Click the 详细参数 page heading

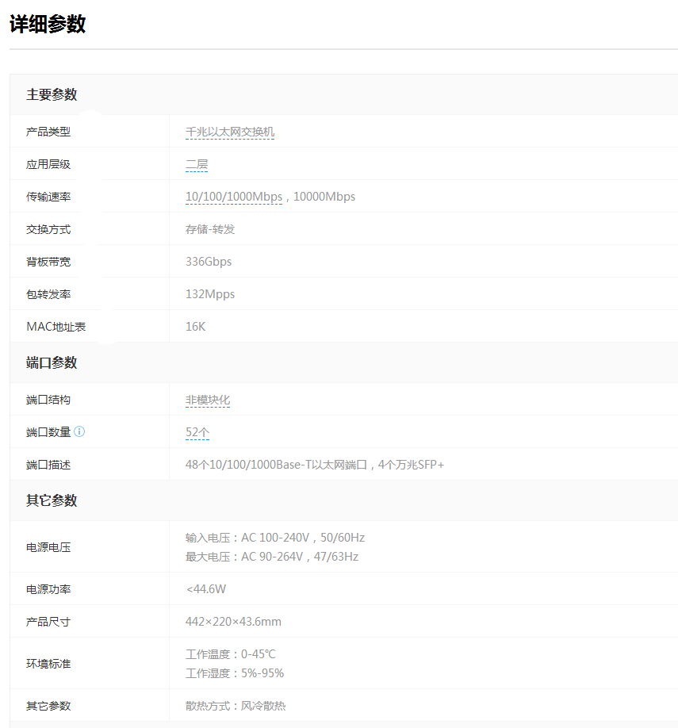point(48,24)
